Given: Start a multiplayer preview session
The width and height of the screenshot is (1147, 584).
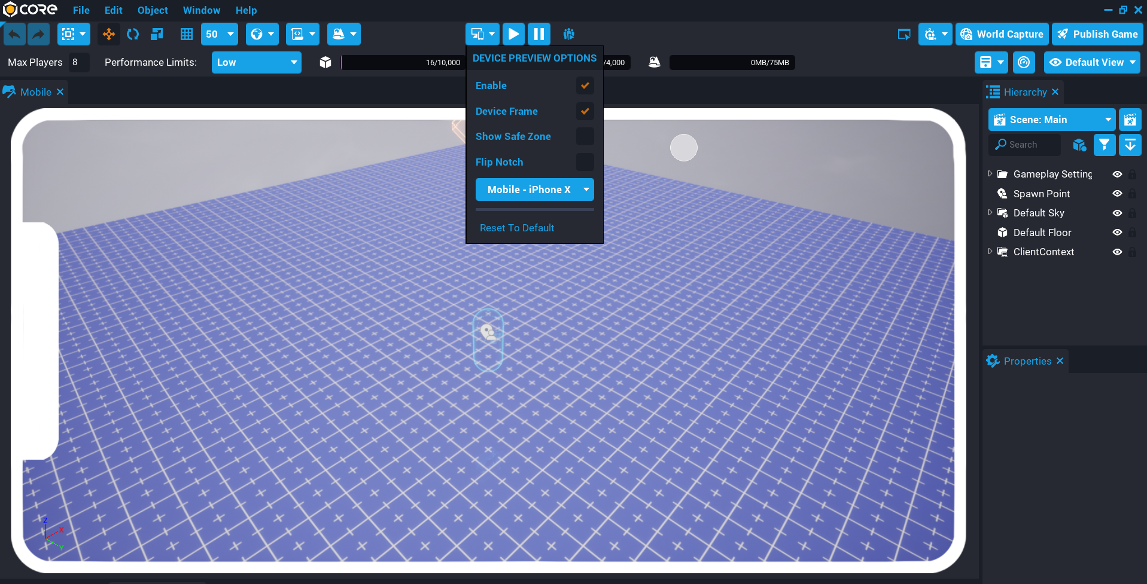Looking at the screenshot, I should pos(568,34).
